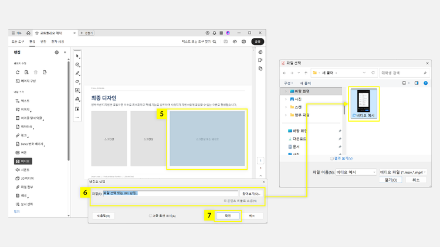440x247 pixels.
Task: Click search field in file dialog
Action: click(404, 73)
